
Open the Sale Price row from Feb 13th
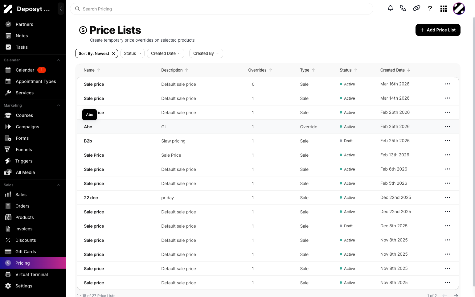point(268,155)
